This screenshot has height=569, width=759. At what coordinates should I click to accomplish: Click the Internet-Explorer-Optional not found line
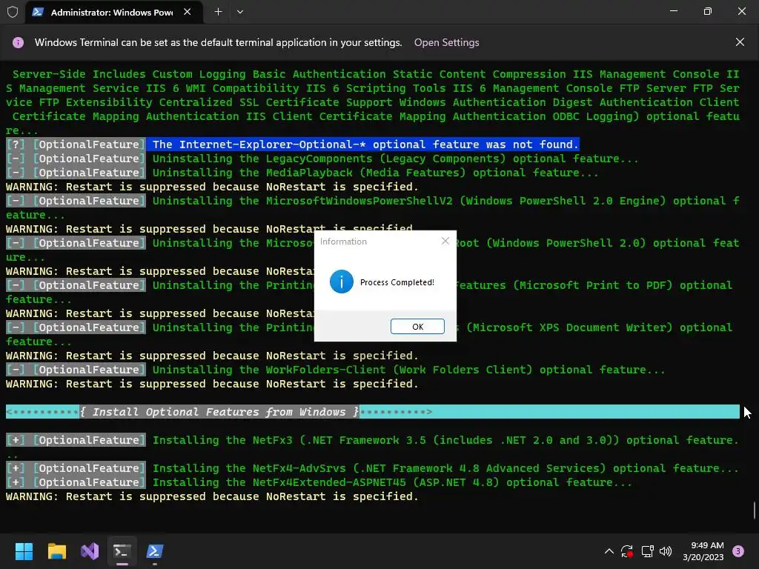pyautogui.click(x=292, y=144)
